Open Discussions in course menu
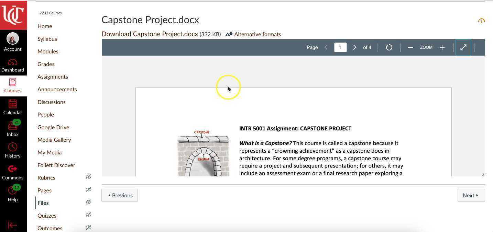The width and height of the screenshot is (493, 232). click(x=52, y=102)
